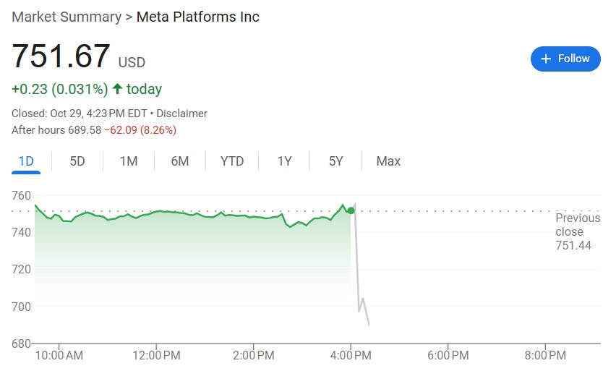Image resolution: width=616 pixels, height=371 pixels.
Task: Open the Disclaimer link
Action: tap(181, 114)
